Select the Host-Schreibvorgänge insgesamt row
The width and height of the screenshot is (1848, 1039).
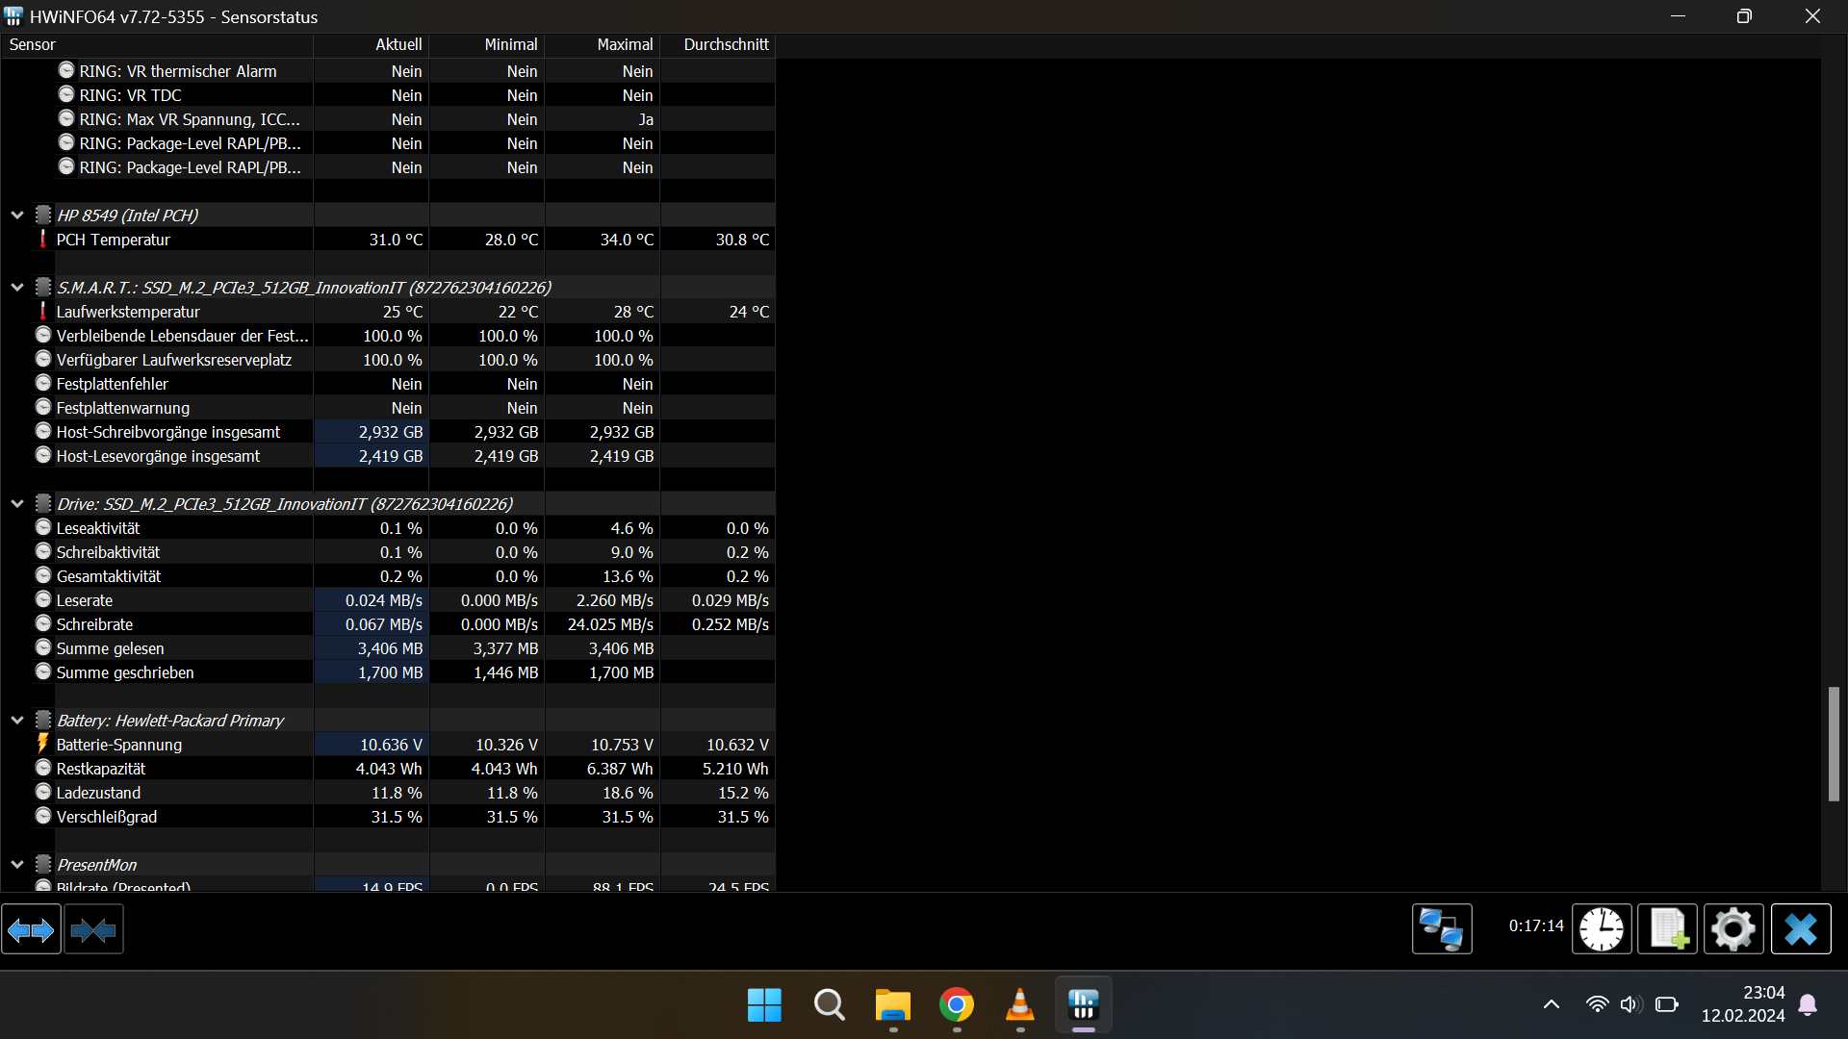[x=168, y=432]
